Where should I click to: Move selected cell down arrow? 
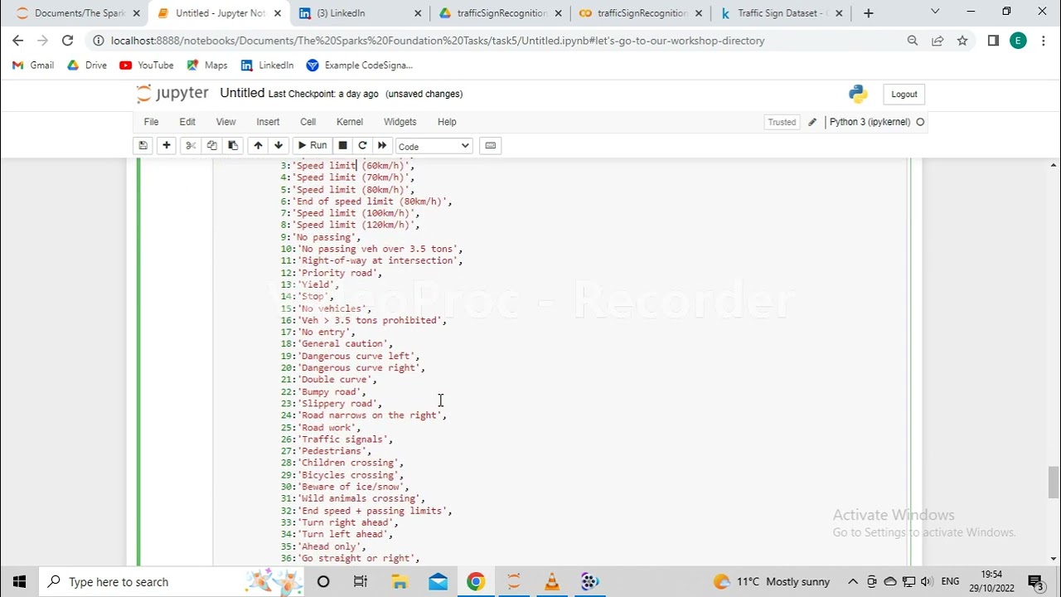coord(279,146)
